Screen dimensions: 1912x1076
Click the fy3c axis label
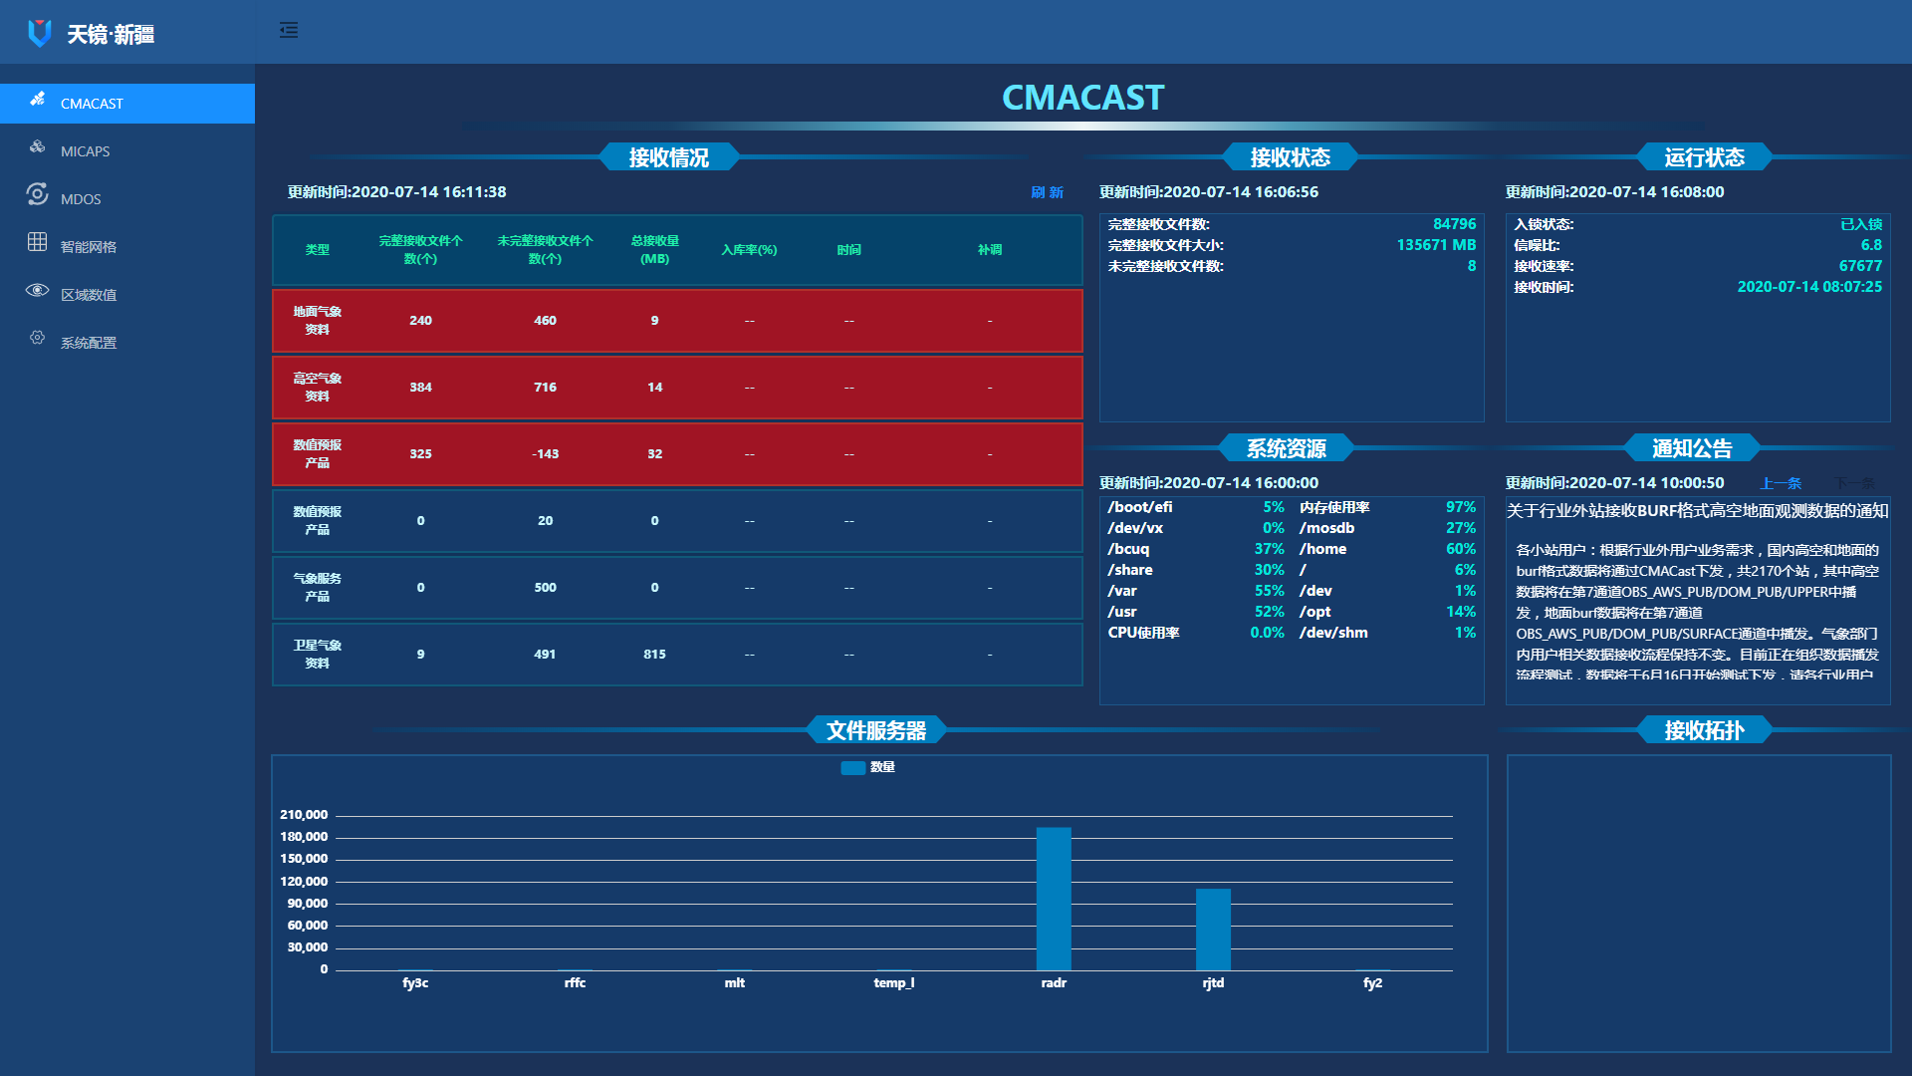(x=415, y=983)
